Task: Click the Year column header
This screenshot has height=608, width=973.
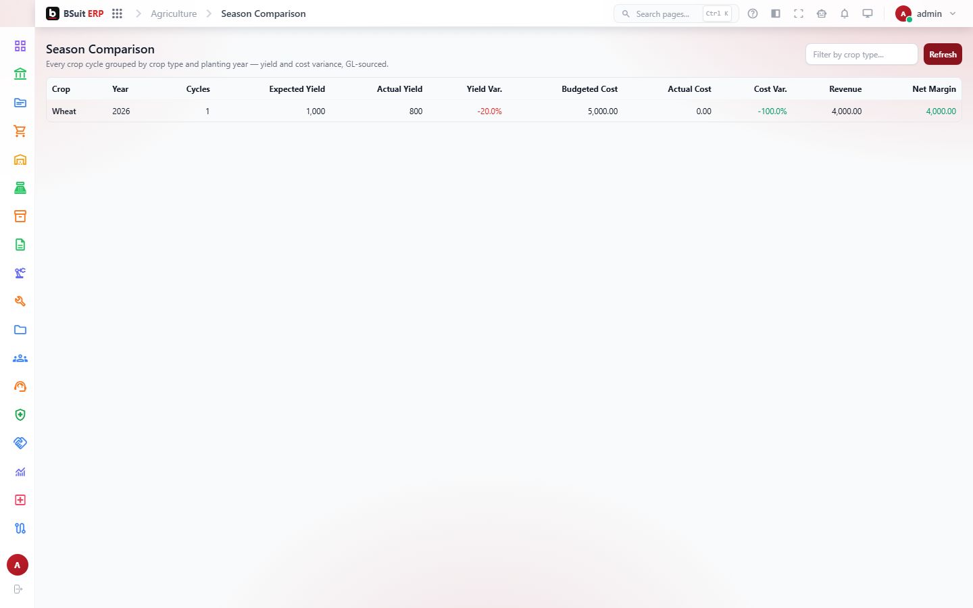Action: 120,89
